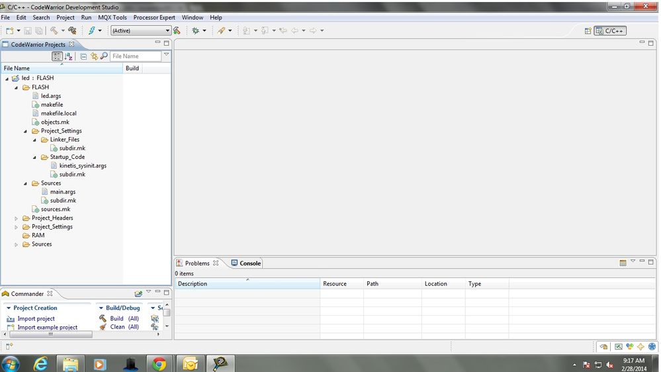661x372 pixels.
Task: Open the MQX Tools menu
Action: click(112, 17)
